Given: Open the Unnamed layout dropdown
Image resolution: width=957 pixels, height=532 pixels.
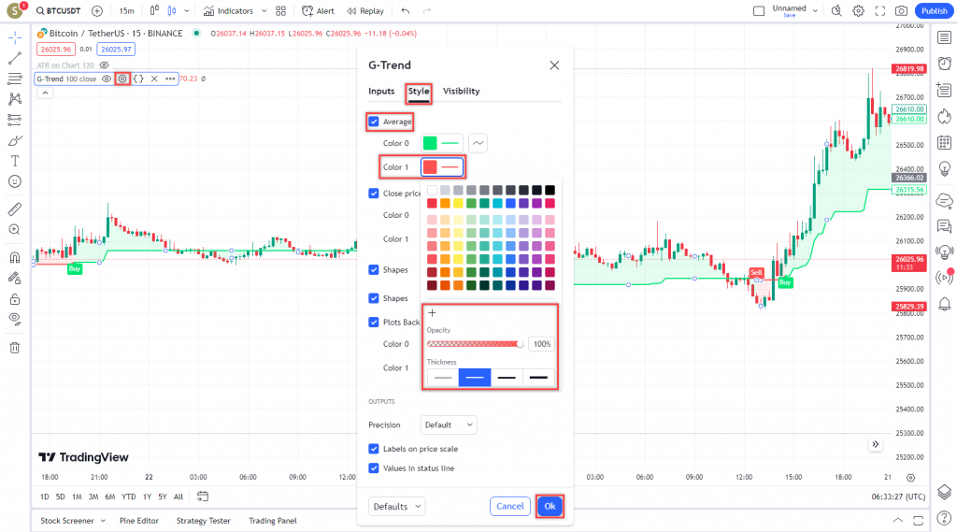Looking at the screenshot, I should pyautogui.click(x=815, y=11).
